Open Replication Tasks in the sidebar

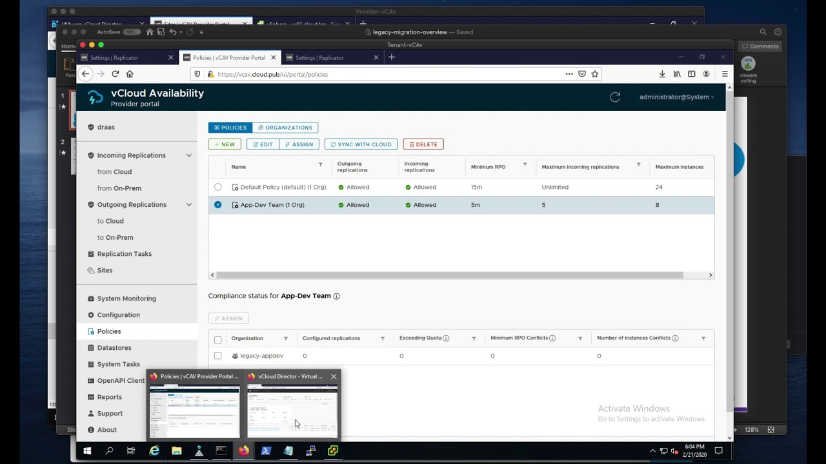125,254
